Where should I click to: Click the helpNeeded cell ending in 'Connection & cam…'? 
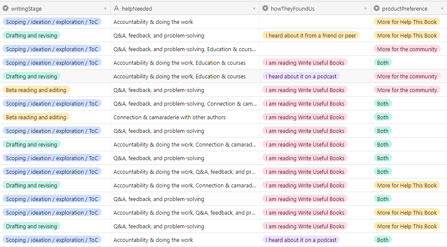pos(185,103)
